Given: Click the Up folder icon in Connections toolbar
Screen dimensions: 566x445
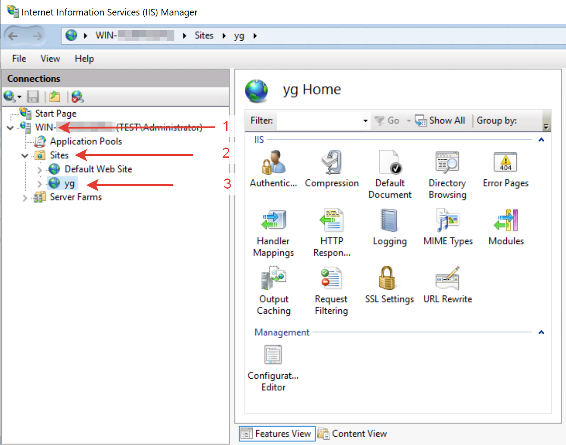Looking at the screenshot, I should (x=55, y=96).
